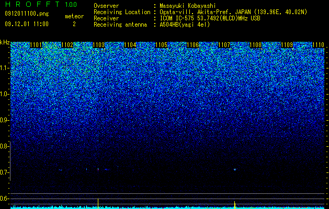Image resolution: width=329 pixels, height=209 pixels.
Task: Click the 0912011100.png filename text
Action: (x=27, y=14)
